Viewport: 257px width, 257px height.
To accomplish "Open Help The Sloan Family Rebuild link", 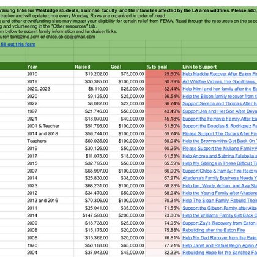I will [x=220, y=201].
